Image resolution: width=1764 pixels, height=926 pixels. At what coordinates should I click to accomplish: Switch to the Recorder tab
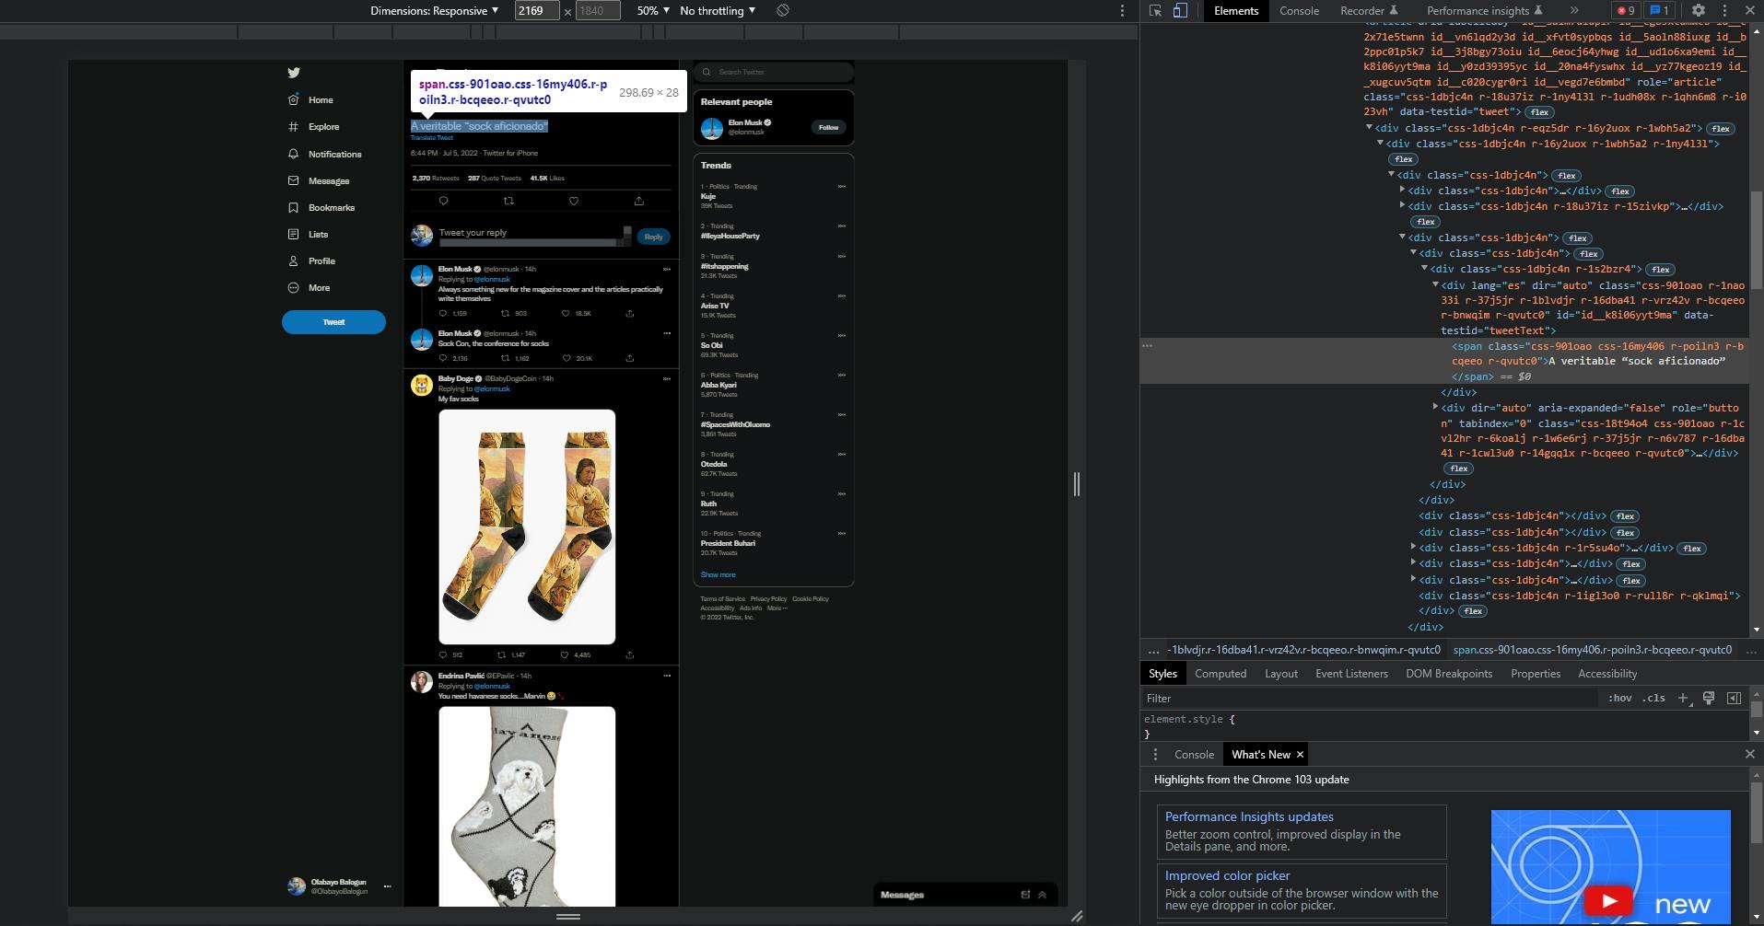pos(1369,11)
